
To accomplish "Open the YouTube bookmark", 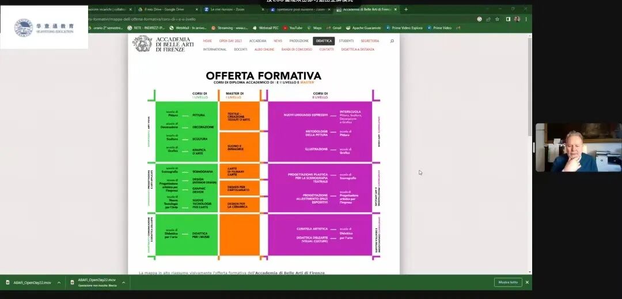I will pyautogui.click(x=293, y=28).
